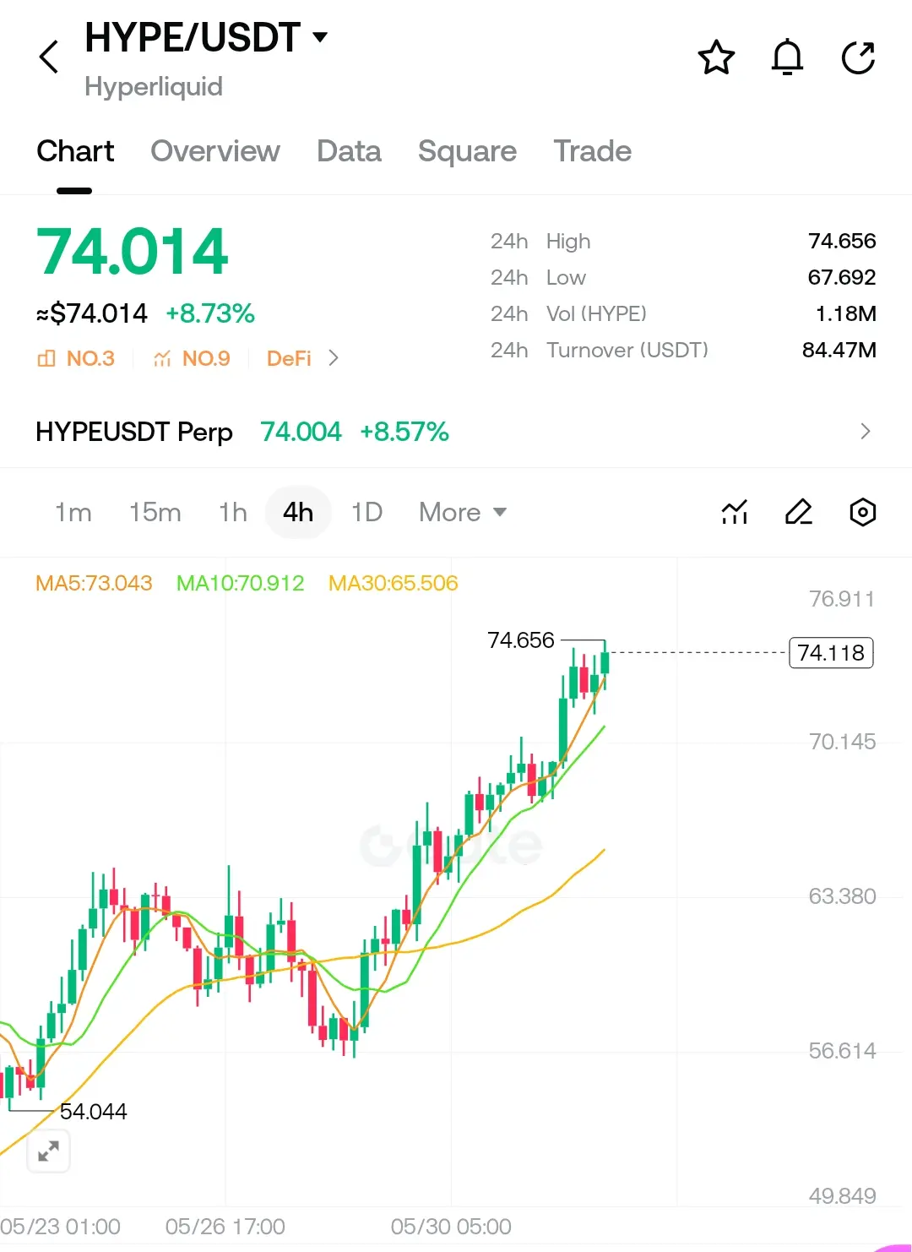This screenshot has height=1252, width=912.
Task: Open the NO.3 ranking tag
Action: 76,358
